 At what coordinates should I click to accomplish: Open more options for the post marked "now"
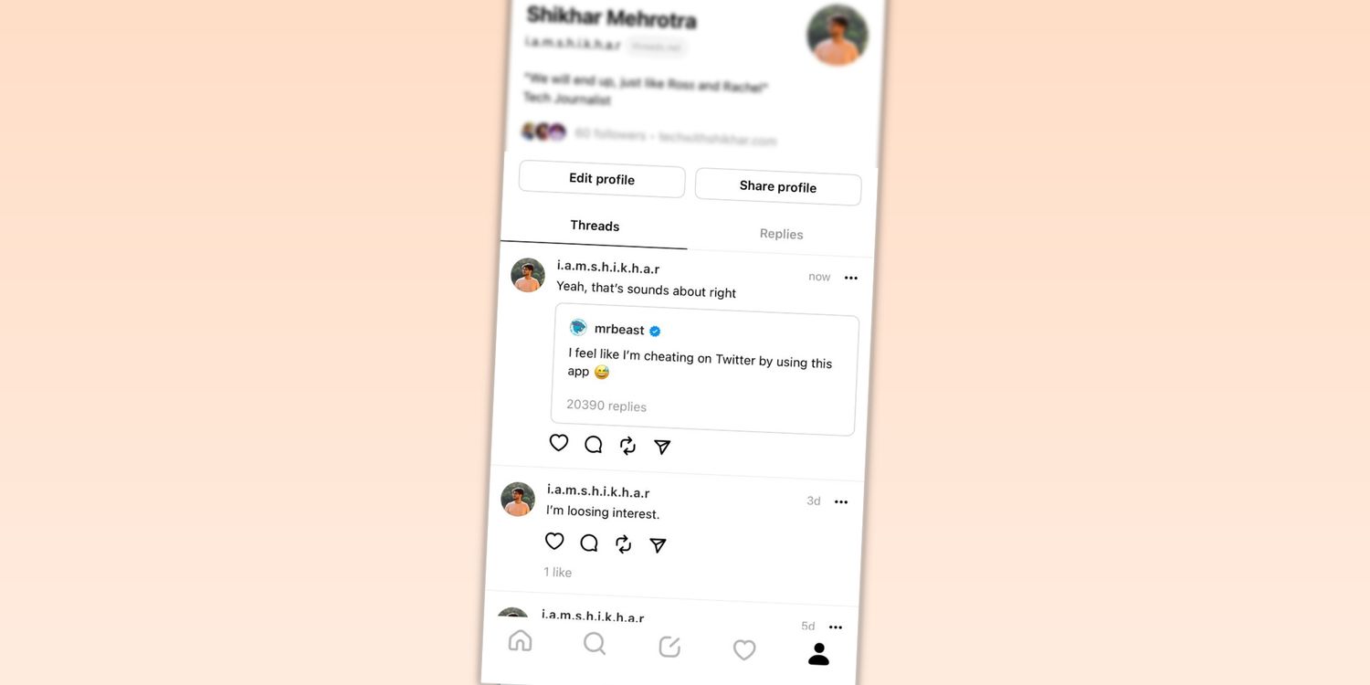coord(851,278)
